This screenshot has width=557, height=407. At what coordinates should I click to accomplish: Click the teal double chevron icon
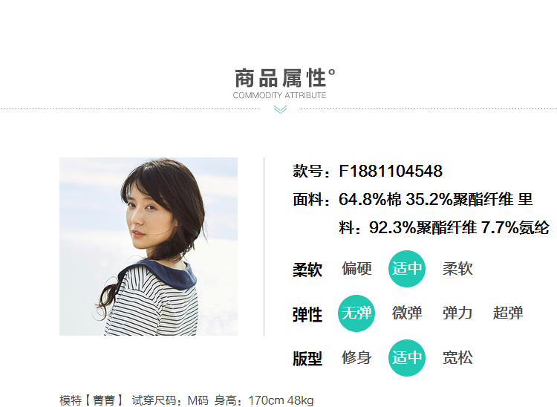[280, 110]
